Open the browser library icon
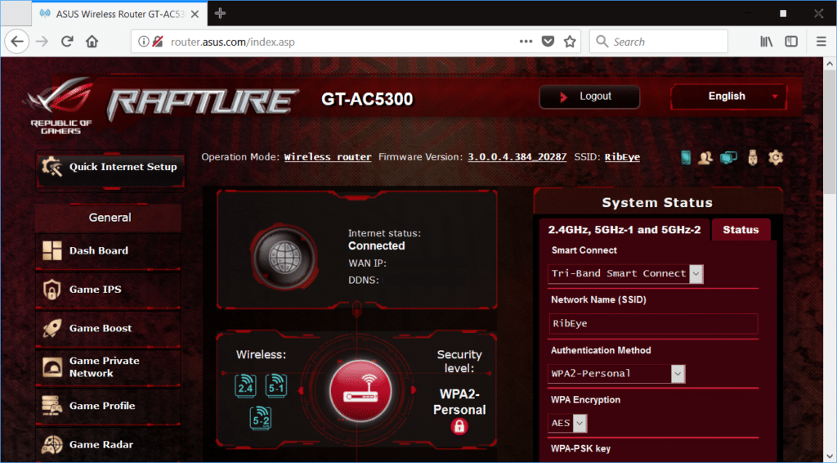 766,42
